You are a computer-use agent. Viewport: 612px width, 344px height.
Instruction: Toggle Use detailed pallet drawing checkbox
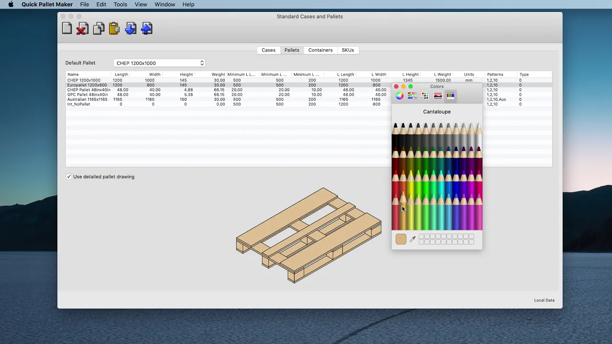point(69,177)
